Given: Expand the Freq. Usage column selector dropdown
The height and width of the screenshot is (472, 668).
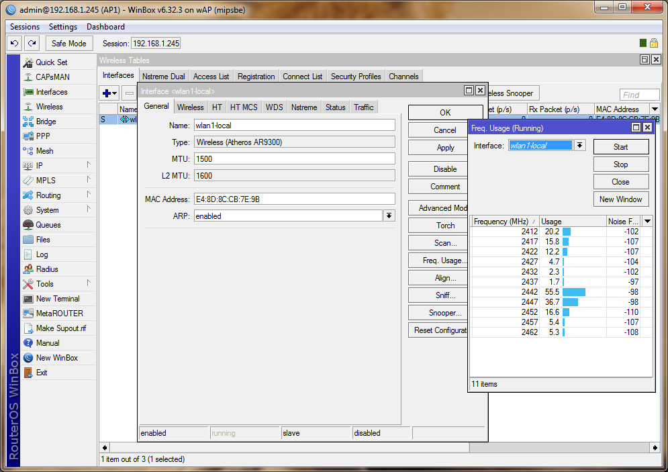Looking at the screenshot, I should point(647,222).
